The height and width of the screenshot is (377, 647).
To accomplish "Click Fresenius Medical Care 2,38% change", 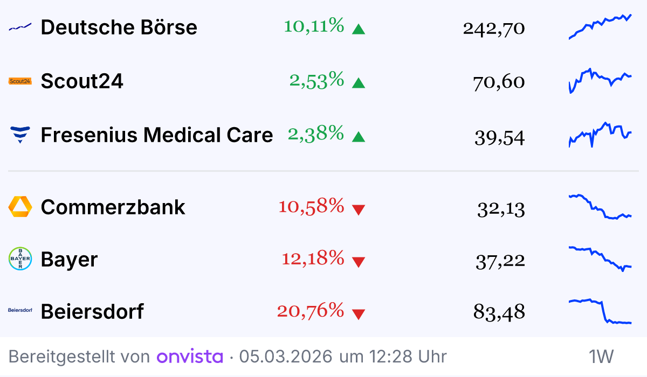I will pos(315,133).
